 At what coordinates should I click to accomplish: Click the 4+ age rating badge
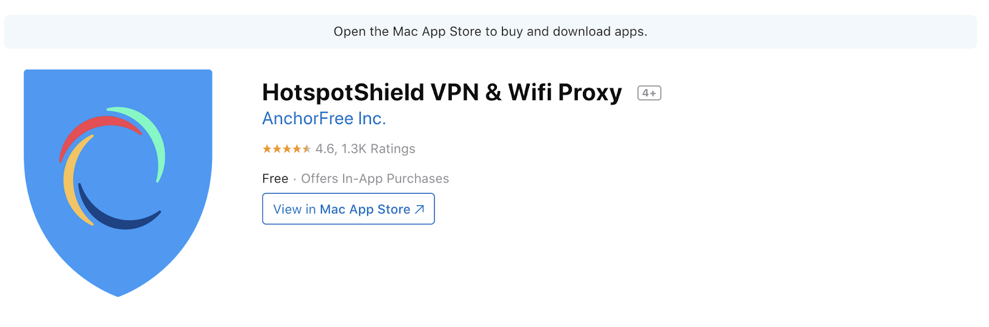649,93
